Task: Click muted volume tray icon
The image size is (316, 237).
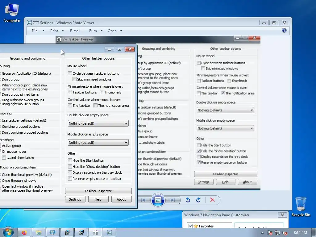Action: click(x=285, y=233)
